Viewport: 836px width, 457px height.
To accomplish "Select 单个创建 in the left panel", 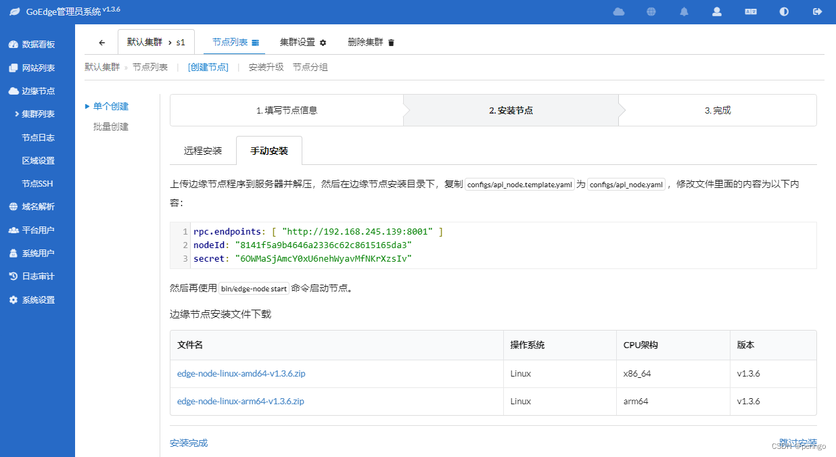I will [111, 106].
